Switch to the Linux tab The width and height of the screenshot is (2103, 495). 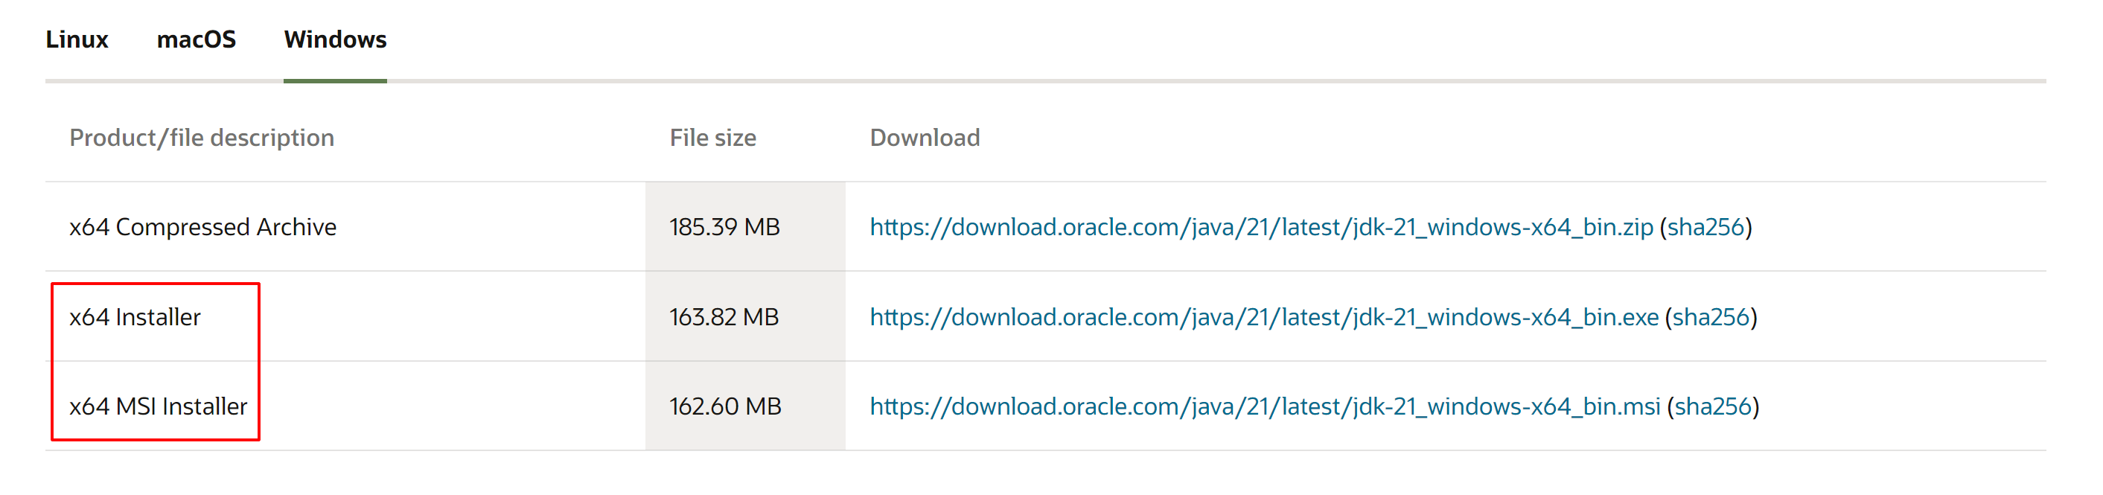tap(77, 39)
